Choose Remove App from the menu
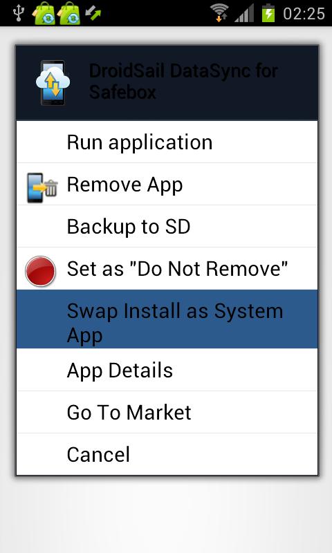The height and width of the screenshot is (553, 332). [167, 184]
